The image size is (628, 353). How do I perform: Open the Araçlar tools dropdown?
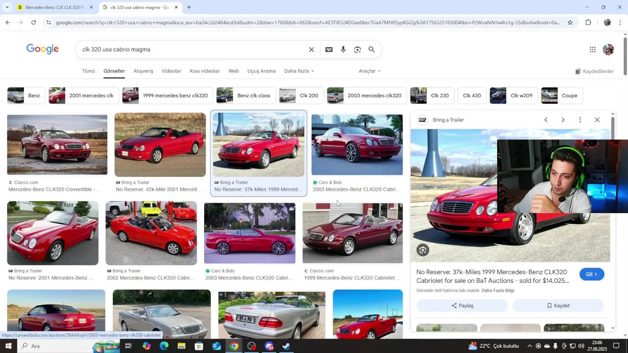click(369, 71)
